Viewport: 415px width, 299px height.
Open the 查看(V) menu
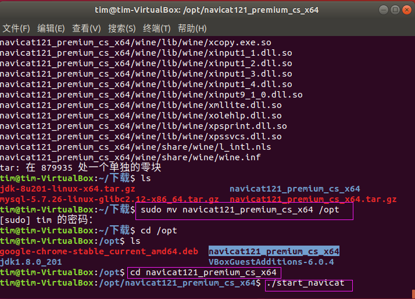point(86,28)
